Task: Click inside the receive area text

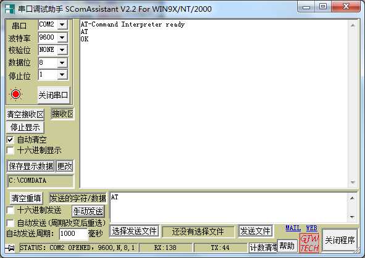Action: point(214,104)
